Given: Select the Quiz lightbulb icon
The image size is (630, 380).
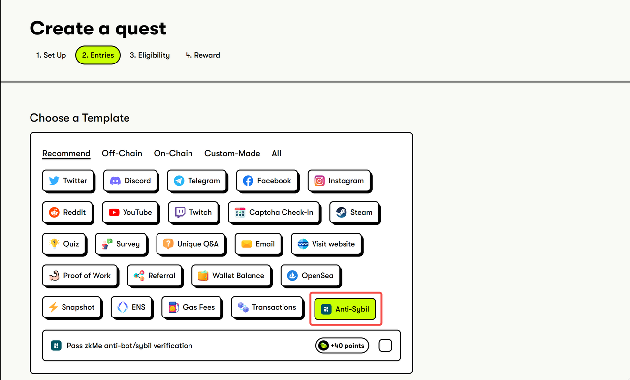Looking at the screenshot, I should pos(54,244).
